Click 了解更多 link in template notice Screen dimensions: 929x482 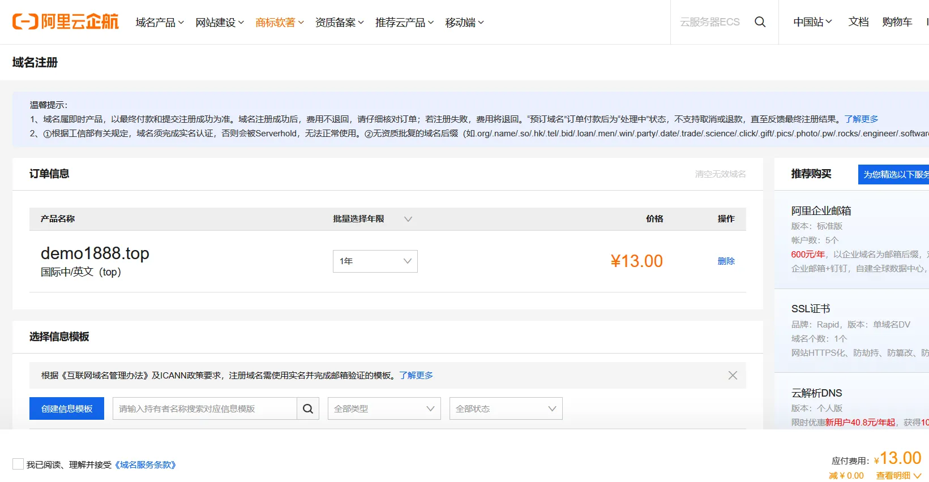[416, 376]
